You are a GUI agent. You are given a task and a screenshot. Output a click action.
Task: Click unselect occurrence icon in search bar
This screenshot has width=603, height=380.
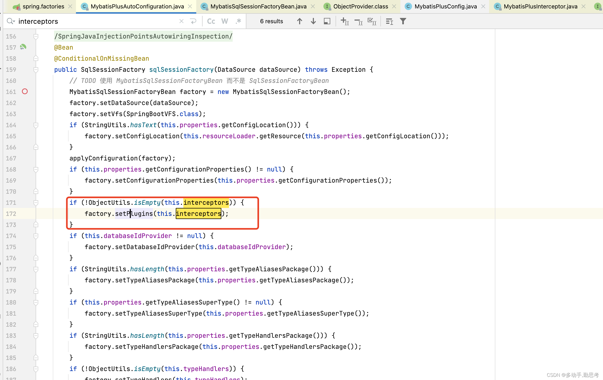point(358,21)
